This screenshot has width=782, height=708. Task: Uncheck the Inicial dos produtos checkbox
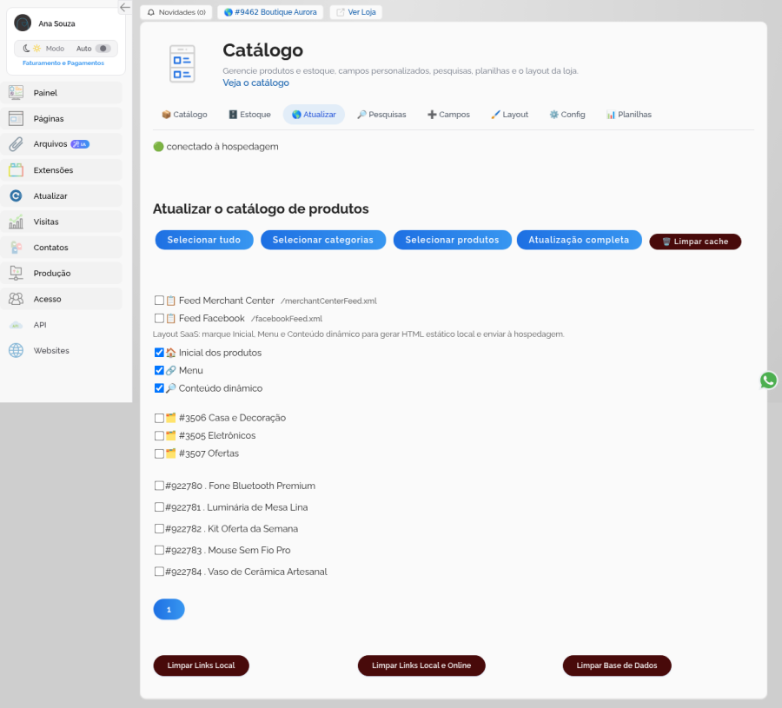(x=159, y=353)
